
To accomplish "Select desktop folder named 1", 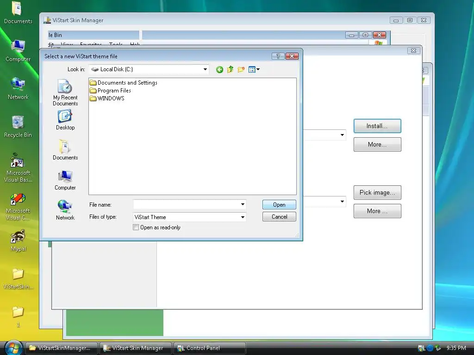I will click(18, 317).
